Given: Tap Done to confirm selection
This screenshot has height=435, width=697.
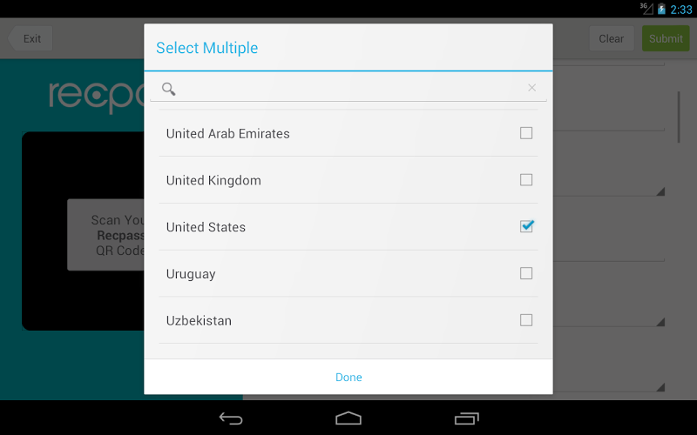Looking at the screenshot, I should [x=348, y=377].
